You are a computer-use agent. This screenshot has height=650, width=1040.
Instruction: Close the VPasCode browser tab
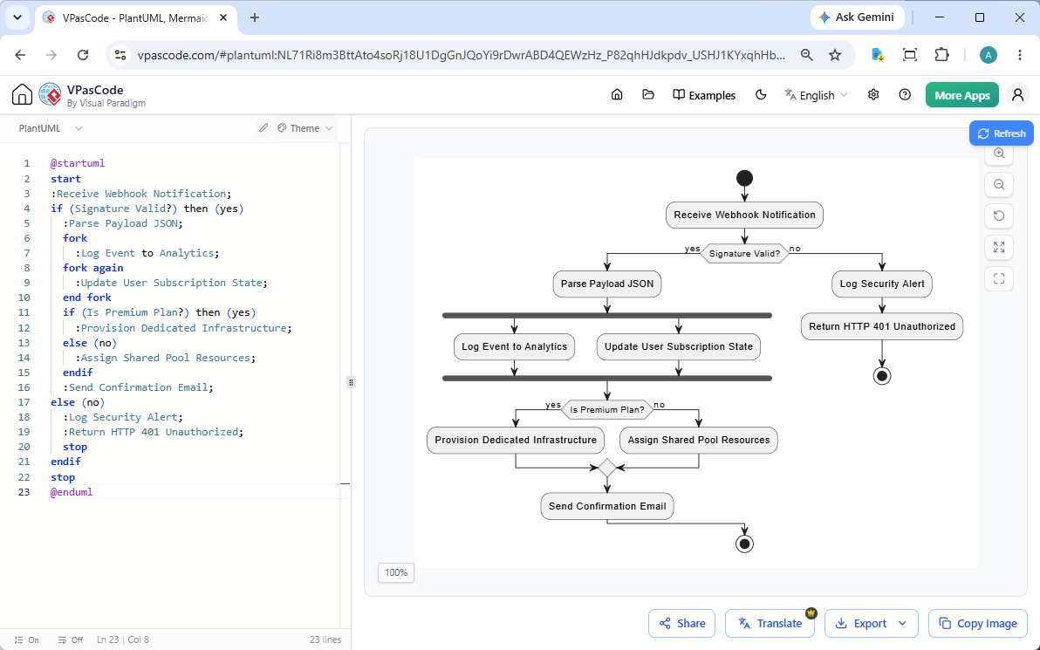point(223,18)
